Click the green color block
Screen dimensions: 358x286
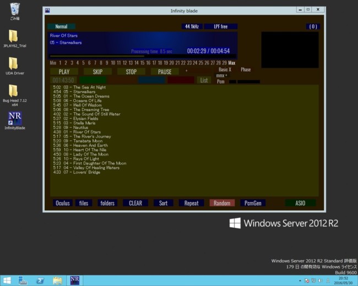click(93, 80)
